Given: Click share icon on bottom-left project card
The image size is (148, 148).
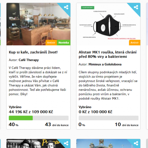Looking at the screenshot, I should [66, 143].
